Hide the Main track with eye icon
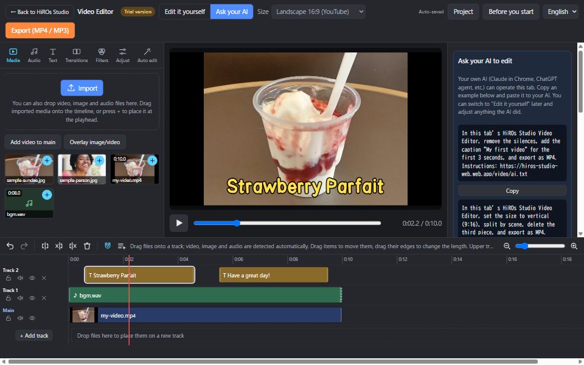The height and width of the screenshot is (365, 584). coord(32,318)
